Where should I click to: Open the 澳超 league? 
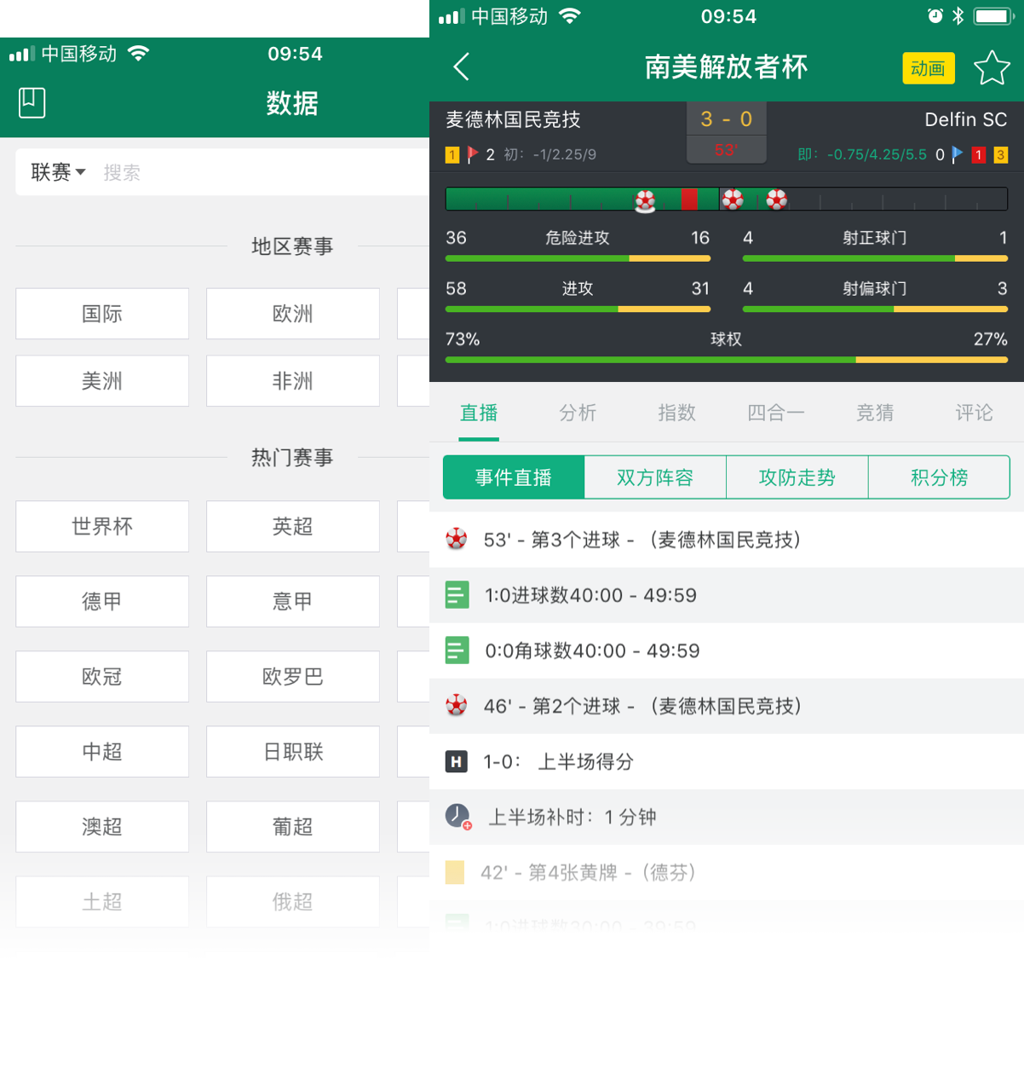(x=102, y=826)
